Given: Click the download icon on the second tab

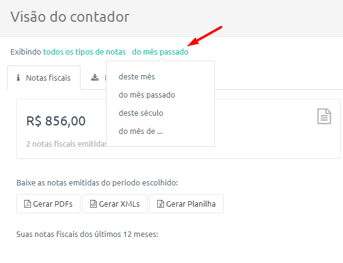Looking at the screenshot, I should [x=95, y=78].
